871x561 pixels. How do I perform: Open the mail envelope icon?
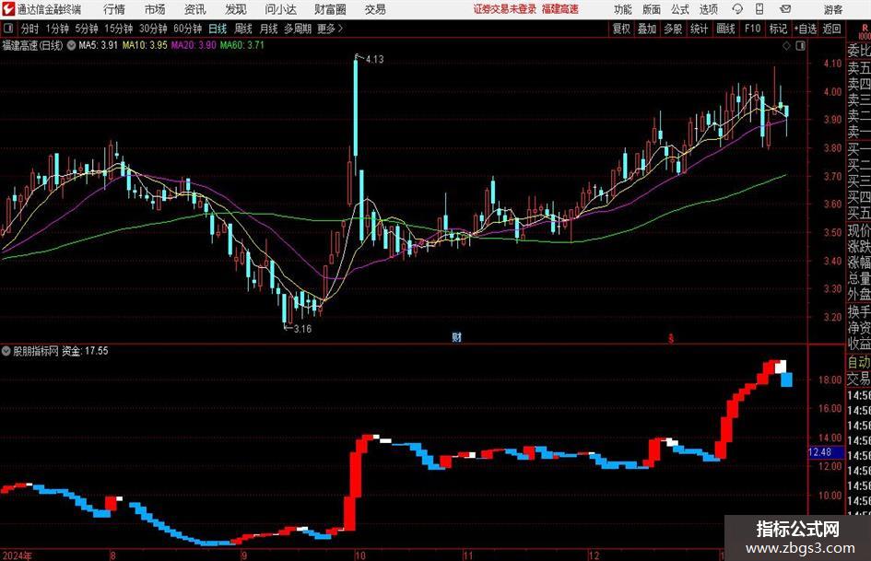(785, 9)
